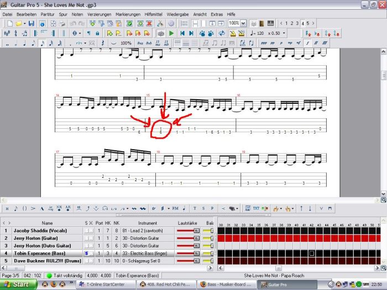Screen dimensions: 387x290
Task: Open the key signature icon
Action: click(7, 33)
